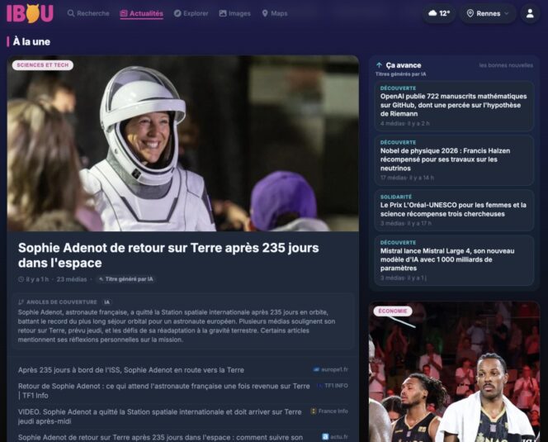Open TF1 Info article about Retour de Sophie Adenot

(164, 391)
